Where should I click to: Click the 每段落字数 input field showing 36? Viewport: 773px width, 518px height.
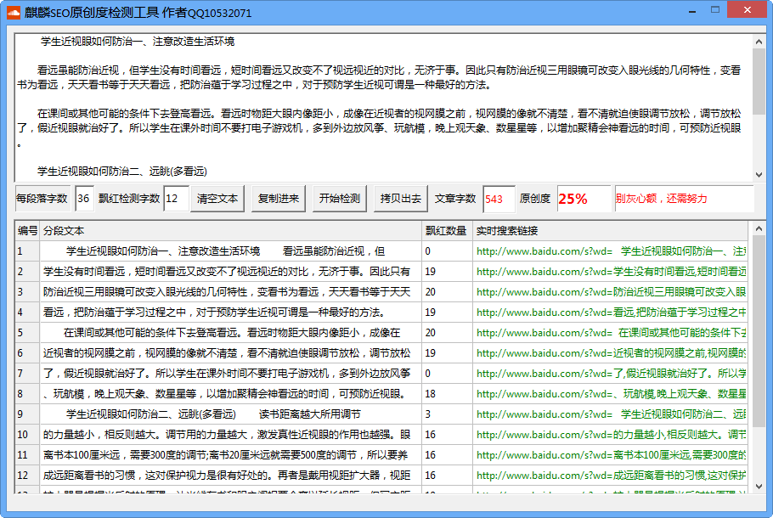click(84, 199)
